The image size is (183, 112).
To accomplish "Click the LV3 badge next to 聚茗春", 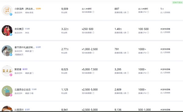I will coord(25,69).
